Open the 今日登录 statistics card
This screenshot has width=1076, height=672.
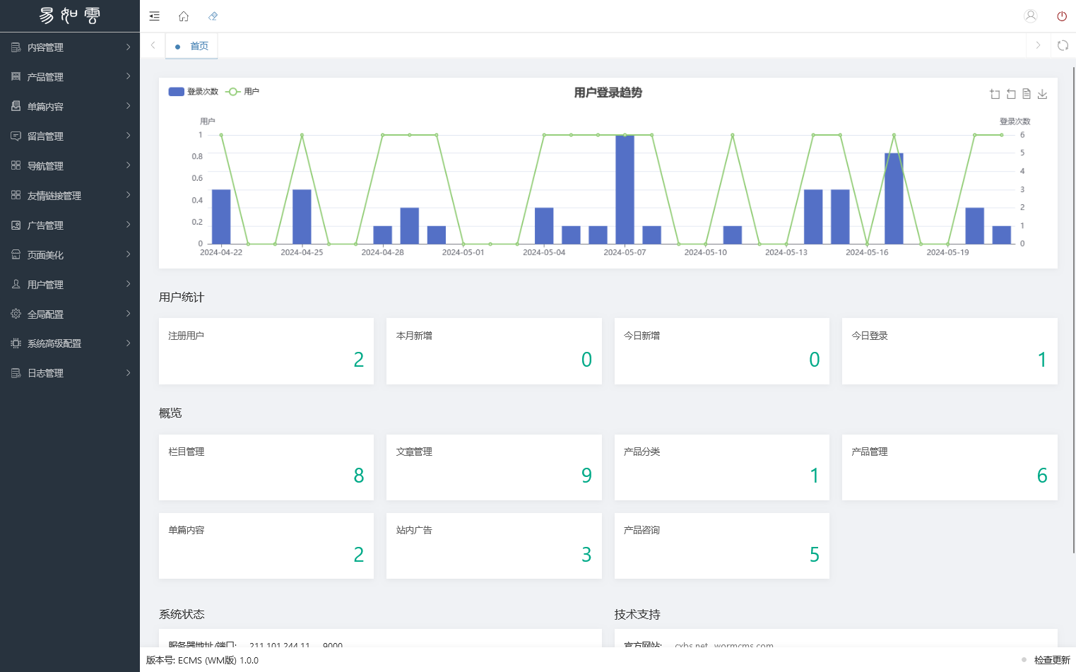950,351
